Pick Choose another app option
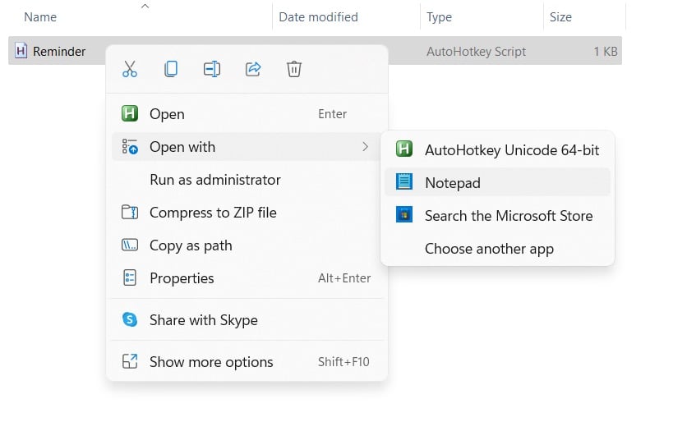 click(x=489, y=249)
